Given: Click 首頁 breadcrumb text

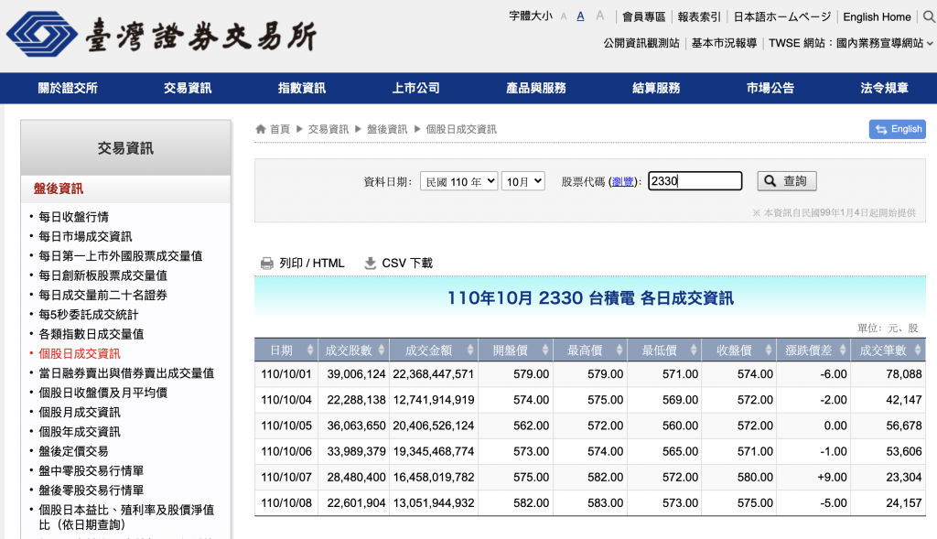Looking at the screenshot, I should coord(280,129).
